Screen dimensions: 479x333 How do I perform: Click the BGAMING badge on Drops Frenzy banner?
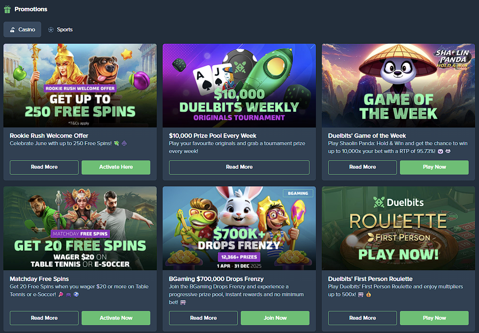coord(298,193)
